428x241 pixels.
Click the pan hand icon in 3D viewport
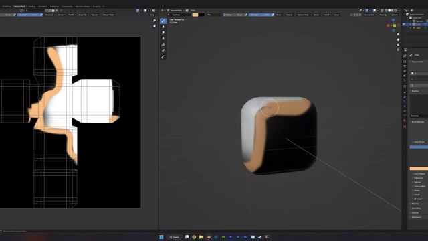pos(398,39)
